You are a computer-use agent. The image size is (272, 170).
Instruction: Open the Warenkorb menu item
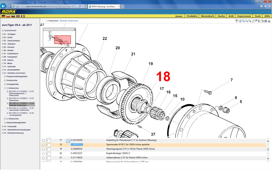coord(207,16)
